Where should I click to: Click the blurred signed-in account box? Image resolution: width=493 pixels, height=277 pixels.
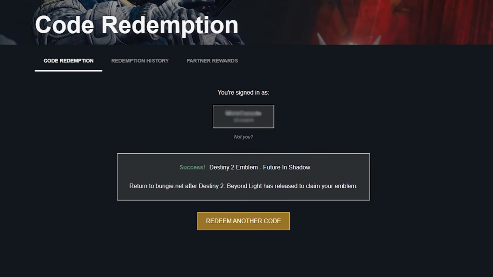coord(243,116)
